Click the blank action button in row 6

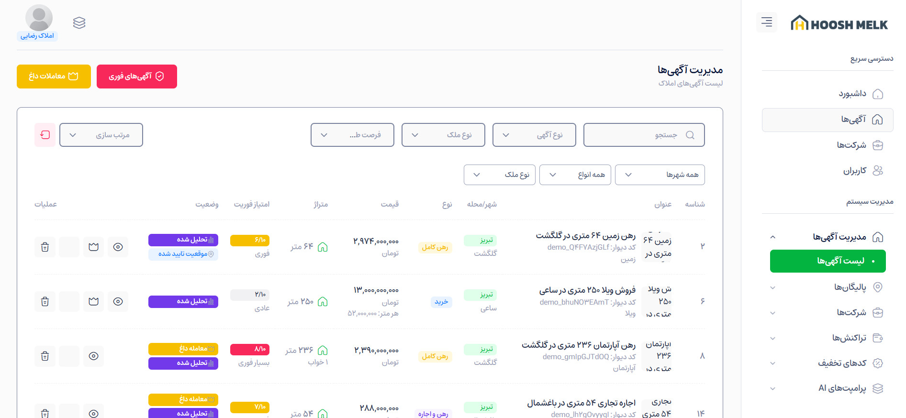point(69,301)
